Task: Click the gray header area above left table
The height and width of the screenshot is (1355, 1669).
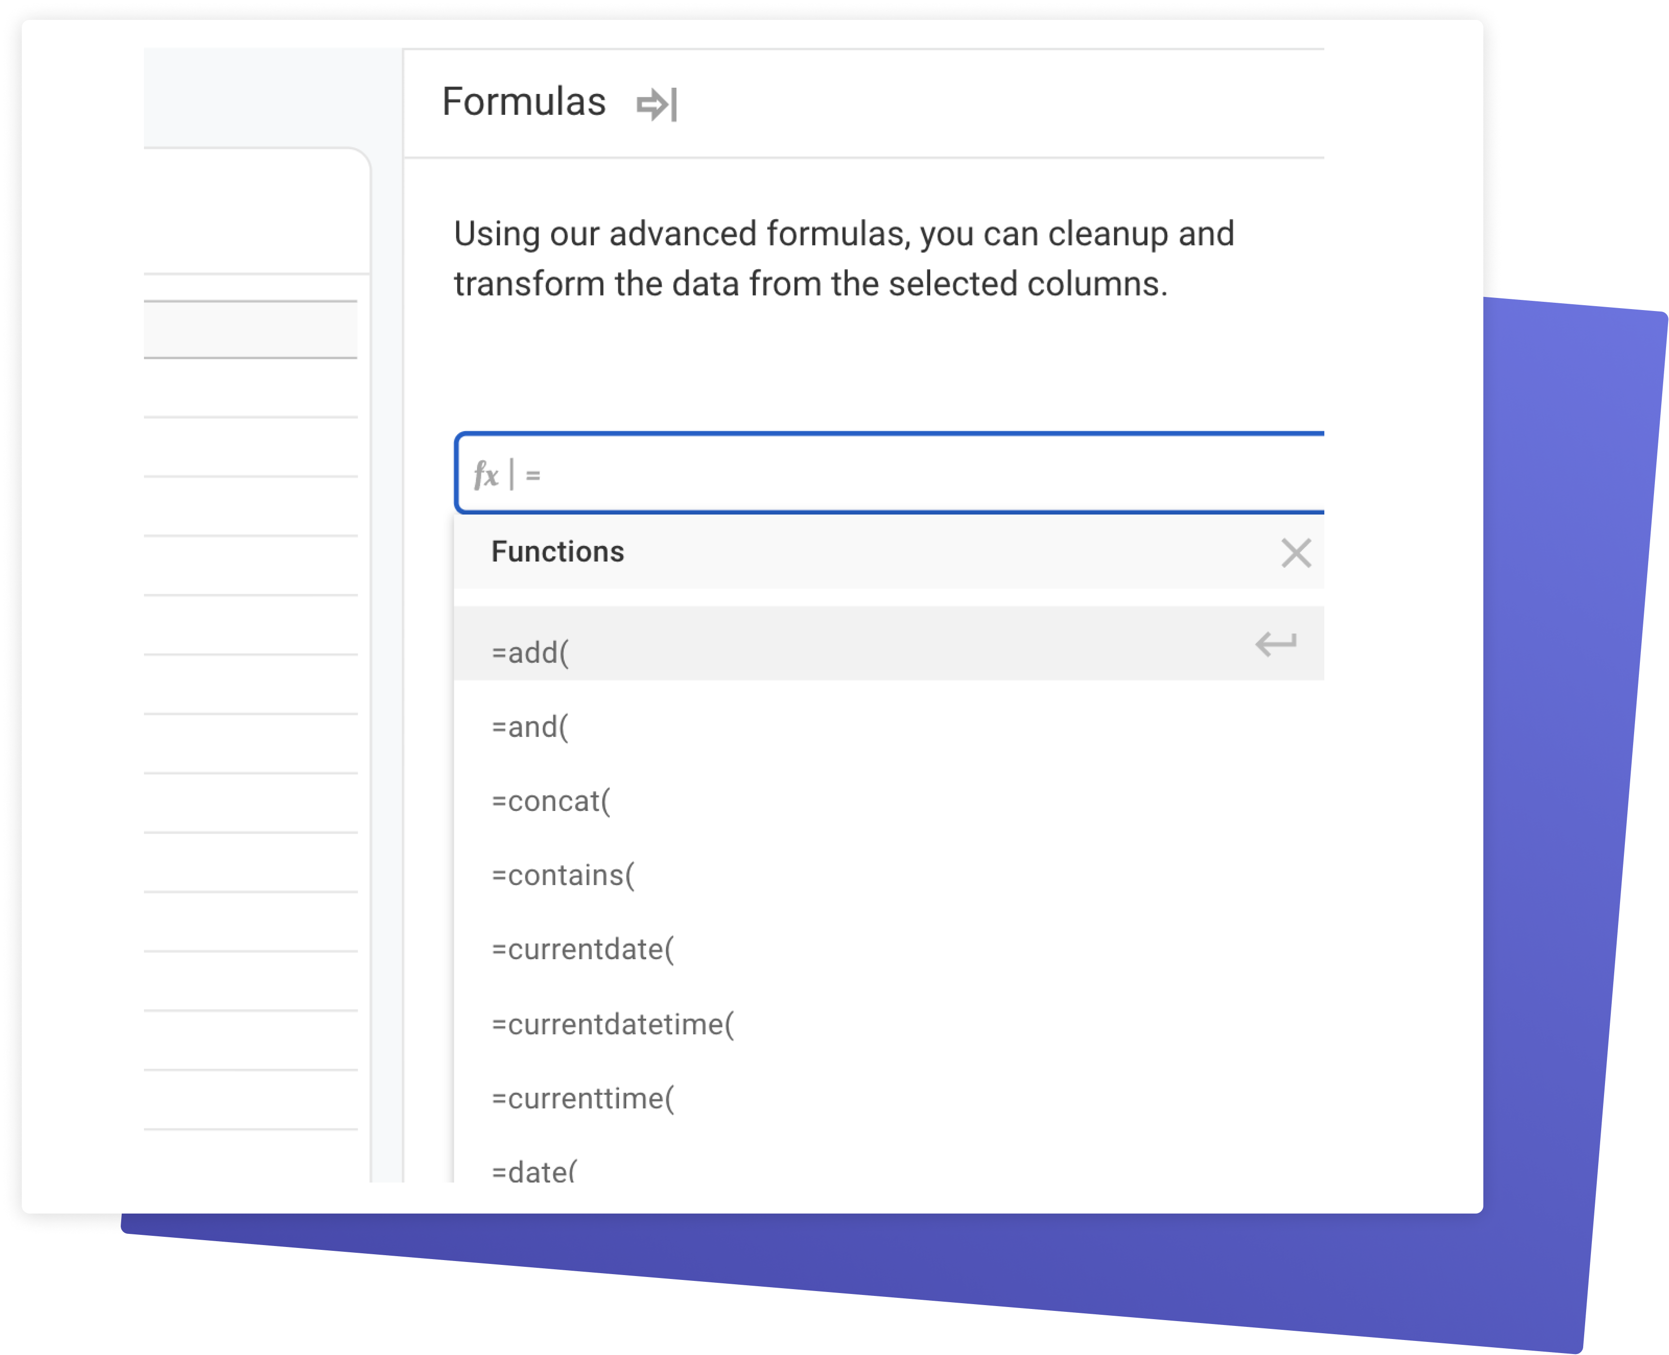Action: pyautogui.click(x=272, y=97)
